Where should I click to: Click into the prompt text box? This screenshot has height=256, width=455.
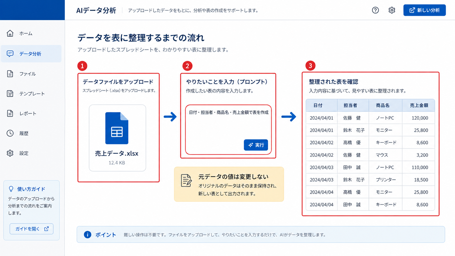pyautogui.click(x=228, y=129)
